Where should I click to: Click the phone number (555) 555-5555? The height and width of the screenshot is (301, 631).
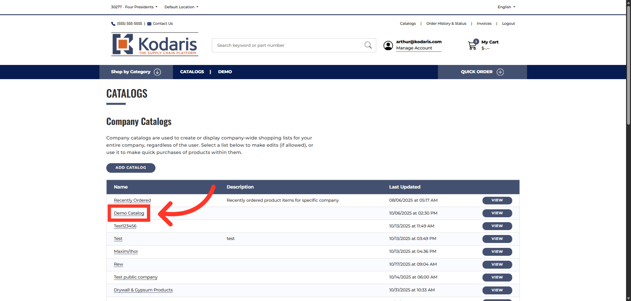point(129,24)
